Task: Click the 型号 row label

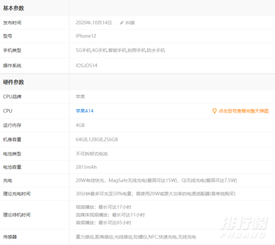Action: click(7, 36)
